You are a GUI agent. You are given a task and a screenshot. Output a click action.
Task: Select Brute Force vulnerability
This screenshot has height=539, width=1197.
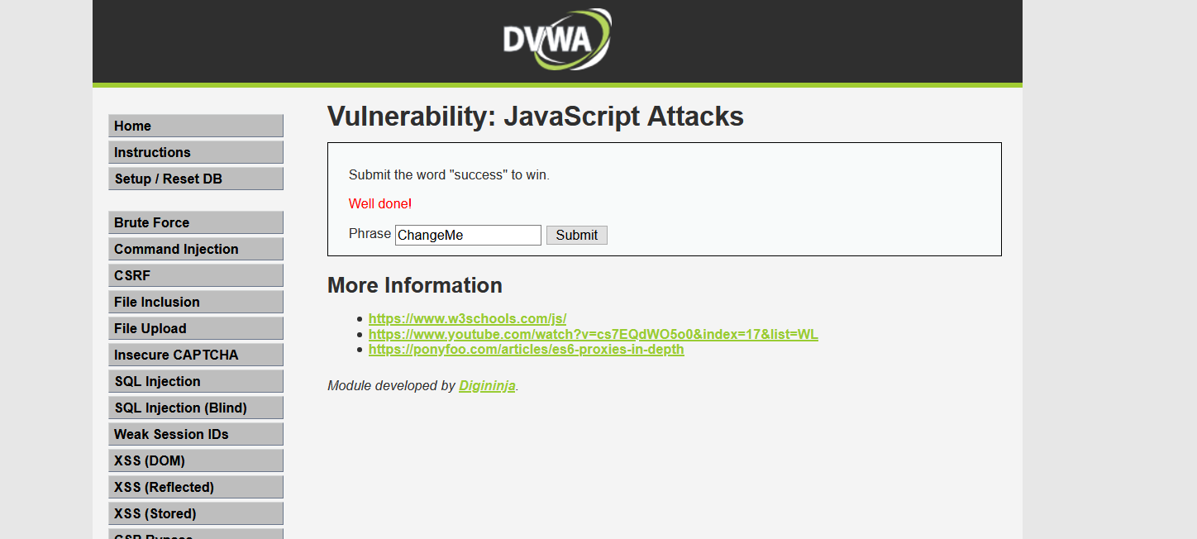point(195,222)
